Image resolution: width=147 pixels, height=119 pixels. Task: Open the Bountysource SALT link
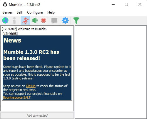click(x=17, y=97)
